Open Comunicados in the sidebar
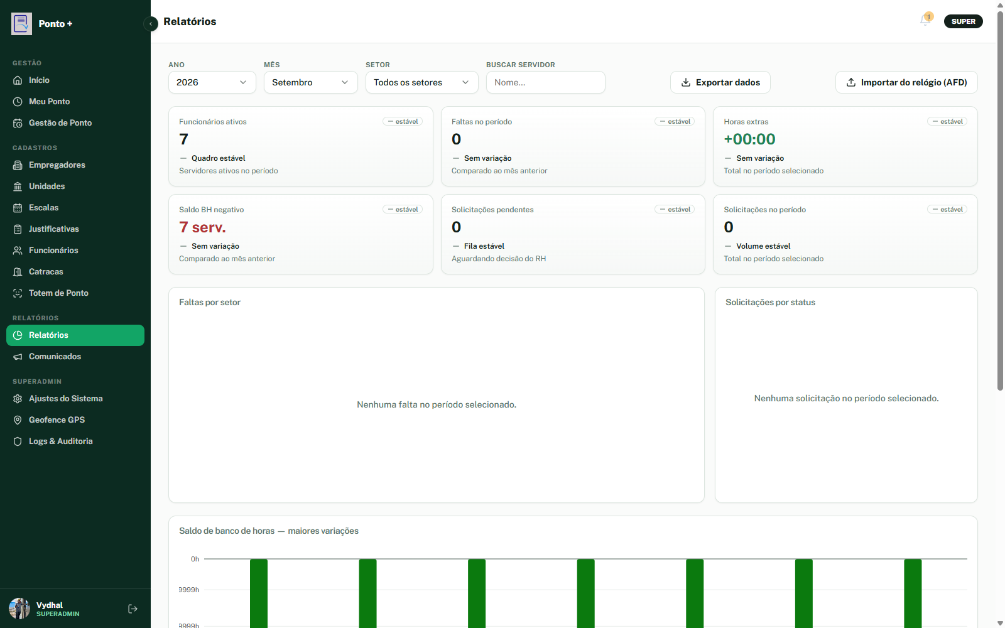This screenshot has width=1005, height=628. tap(75, 357)
